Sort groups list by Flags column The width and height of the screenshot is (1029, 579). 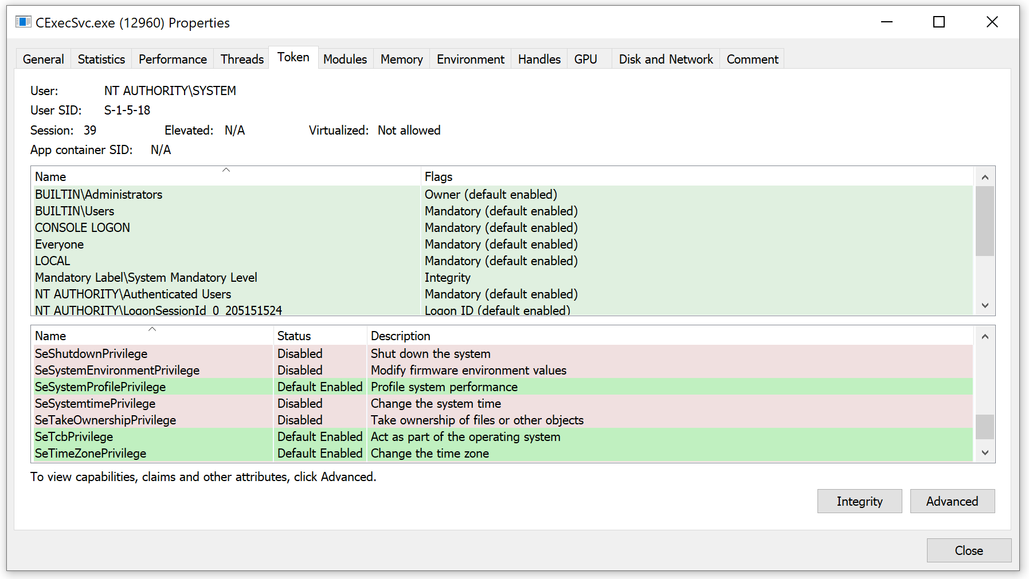tap(697, 176)
